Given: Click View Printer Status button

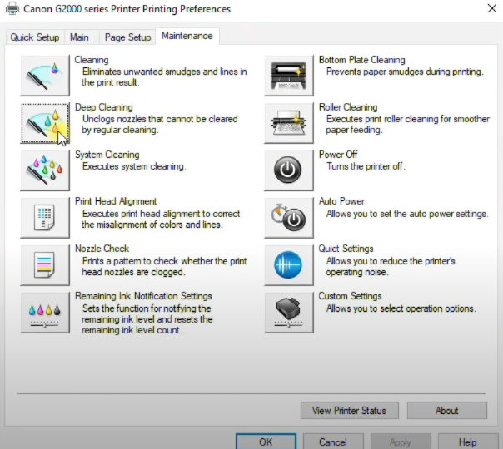Looking at the screenshot, I should click(349, 410).
